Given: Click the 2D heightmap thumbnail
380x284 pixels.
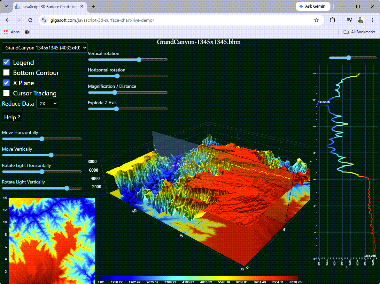Looking at the screenshot, I should pyautogui.click(x=52, y=241).
